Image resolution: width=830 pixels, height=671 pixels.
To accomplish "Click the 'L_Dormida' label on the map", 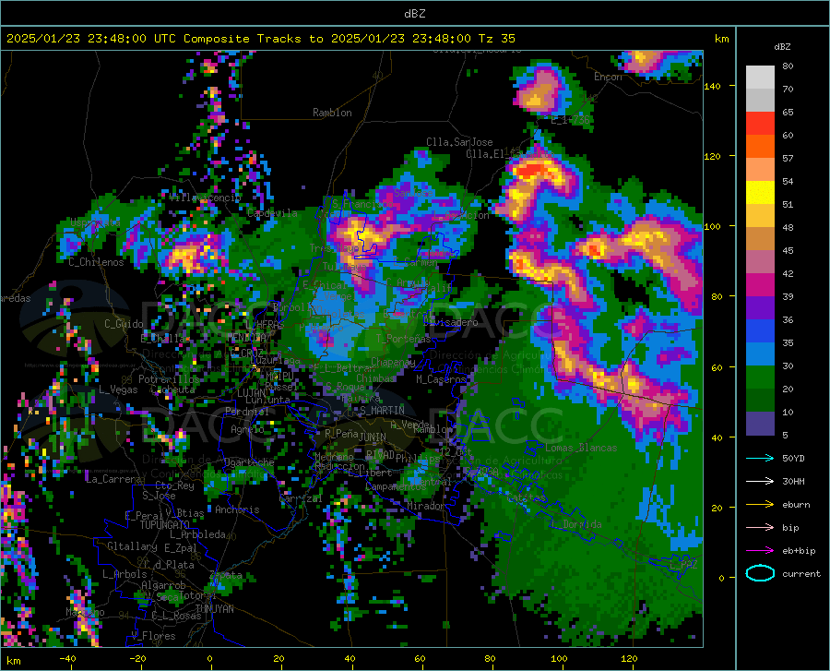I will (x=577, y=524).
